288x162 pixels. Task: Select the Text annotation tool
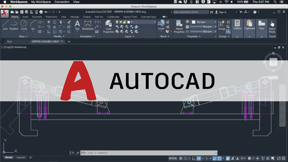77,25
